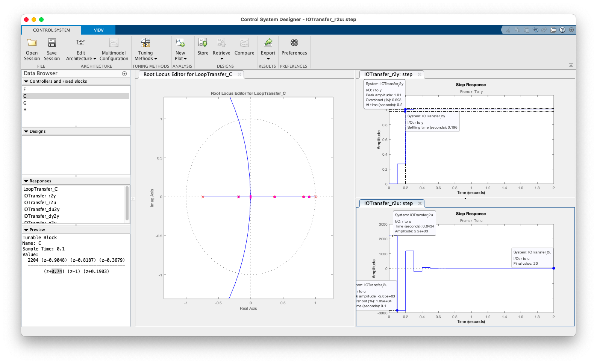Image resolution: width=597 pixels, height=364 pixels.
Task: Click the New Plot icon
Action: (180, 42)
